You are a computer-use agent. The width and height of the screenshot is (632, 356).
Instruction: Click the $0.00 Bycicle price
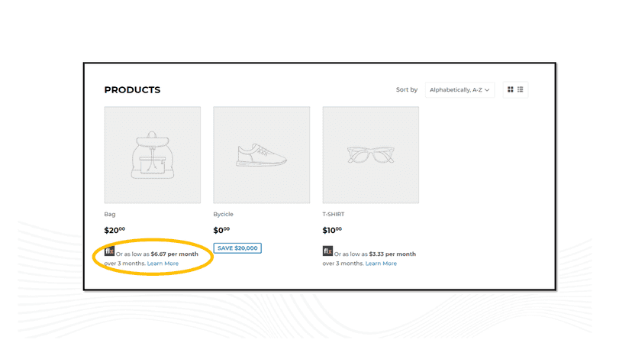[x=221, y=230]
